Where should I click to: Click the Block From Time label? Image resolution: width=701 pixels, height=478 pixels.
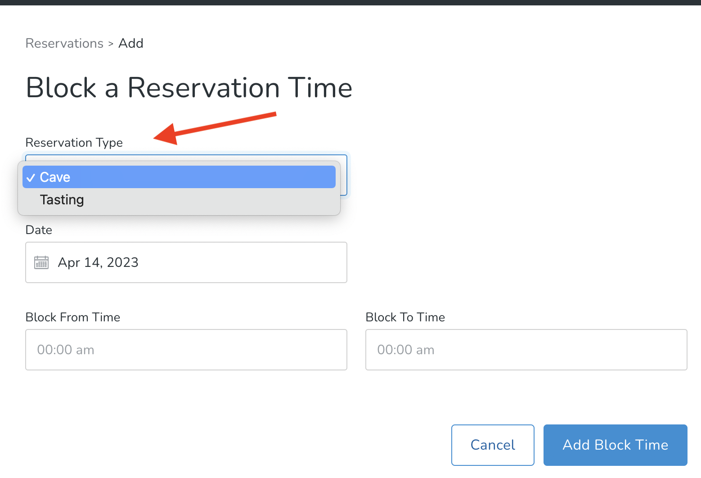pyautogui.click(x=73, y=317)
